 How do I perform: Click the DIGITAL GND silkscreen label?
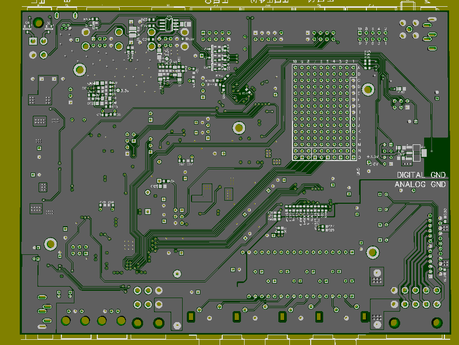(x=422, y=175)
